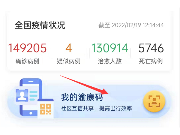Tap the green number 130914

pyautogui.click(x=109, y=48)
